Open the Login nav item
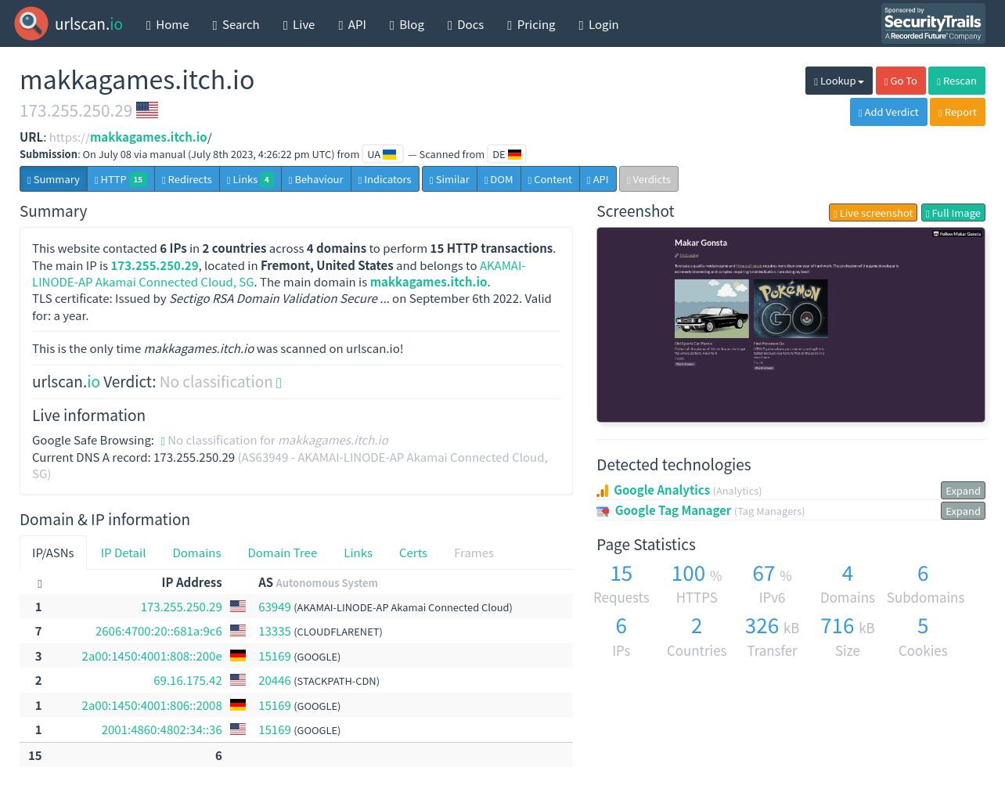Screen dimensions: 1005x785 click(599, 24)
